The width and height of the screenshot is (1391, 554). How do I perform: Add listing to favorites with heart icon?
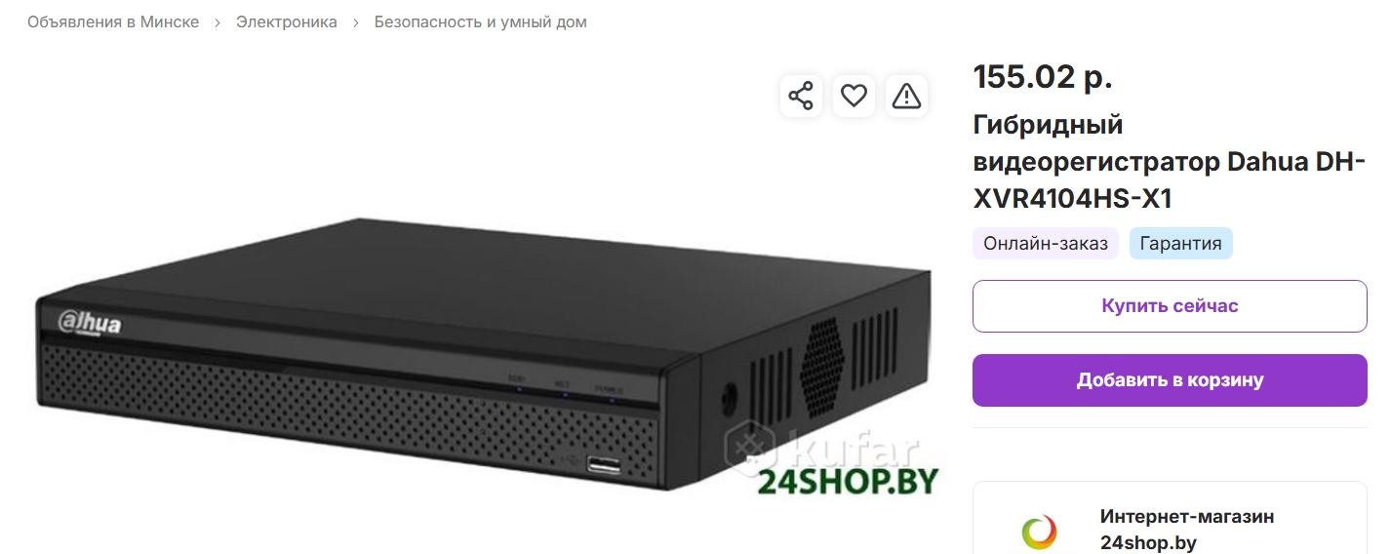(854, 96)
